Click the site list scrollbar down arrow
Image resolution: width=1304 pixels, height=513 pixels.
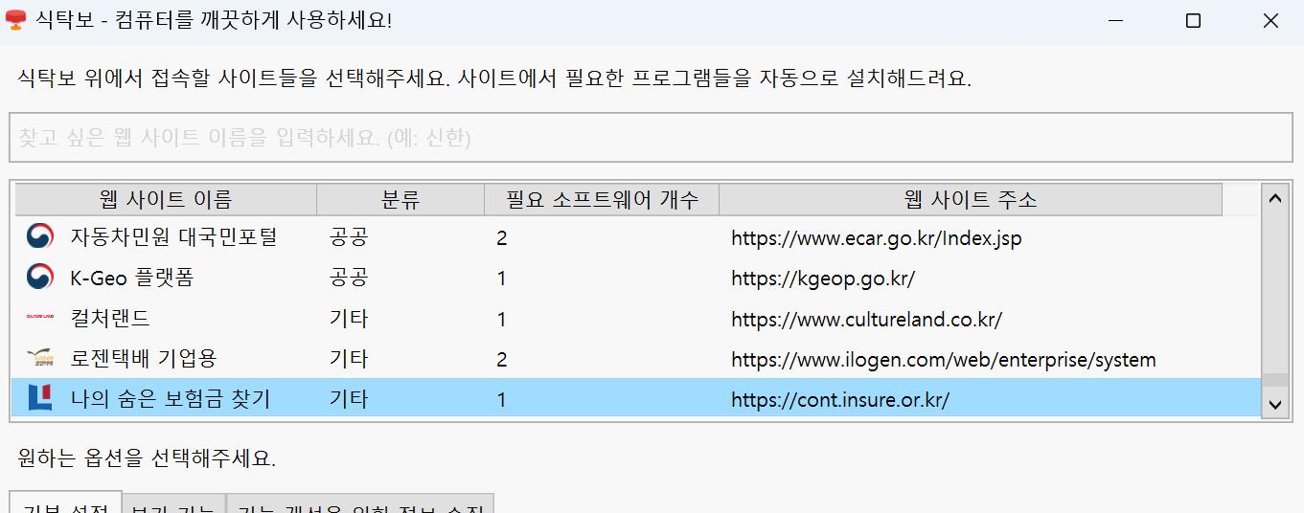tap(1274, 405)
